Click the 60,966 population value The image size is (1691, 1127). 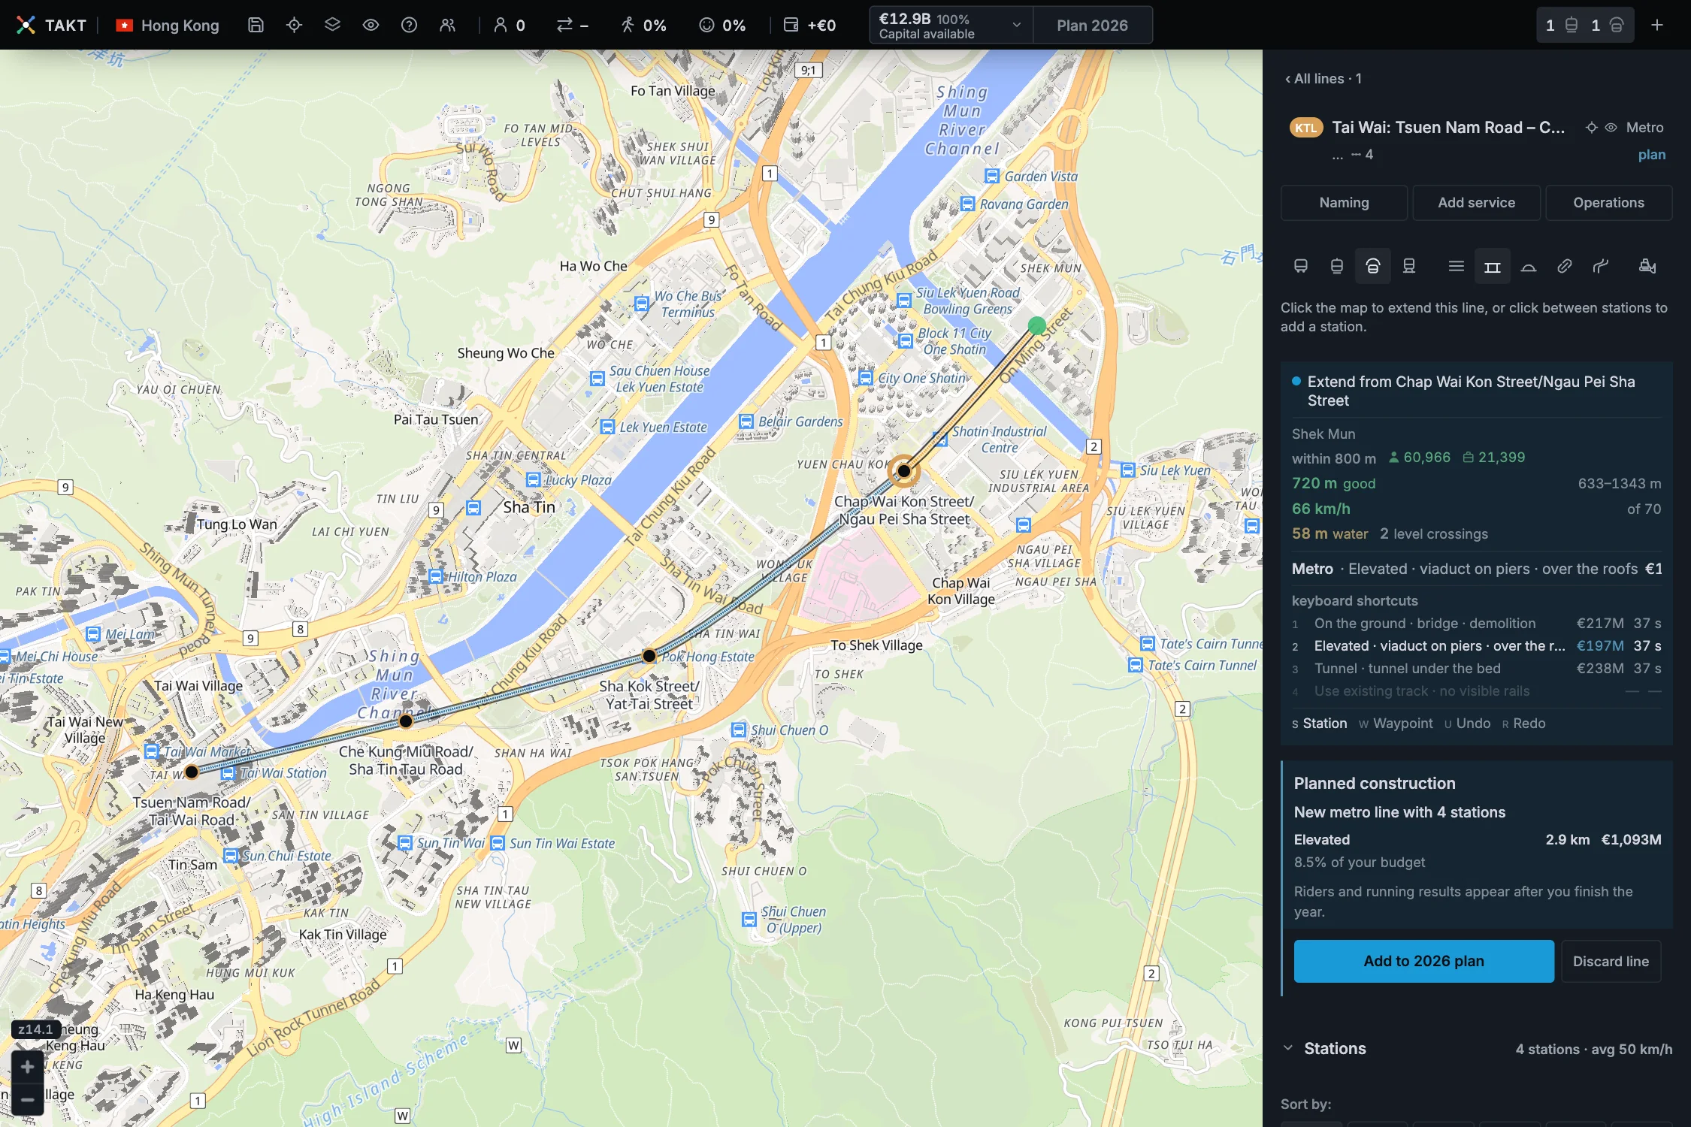coord(1426,458)
